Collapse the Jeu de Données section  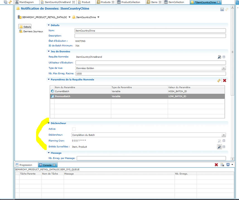tap(49, 52)
